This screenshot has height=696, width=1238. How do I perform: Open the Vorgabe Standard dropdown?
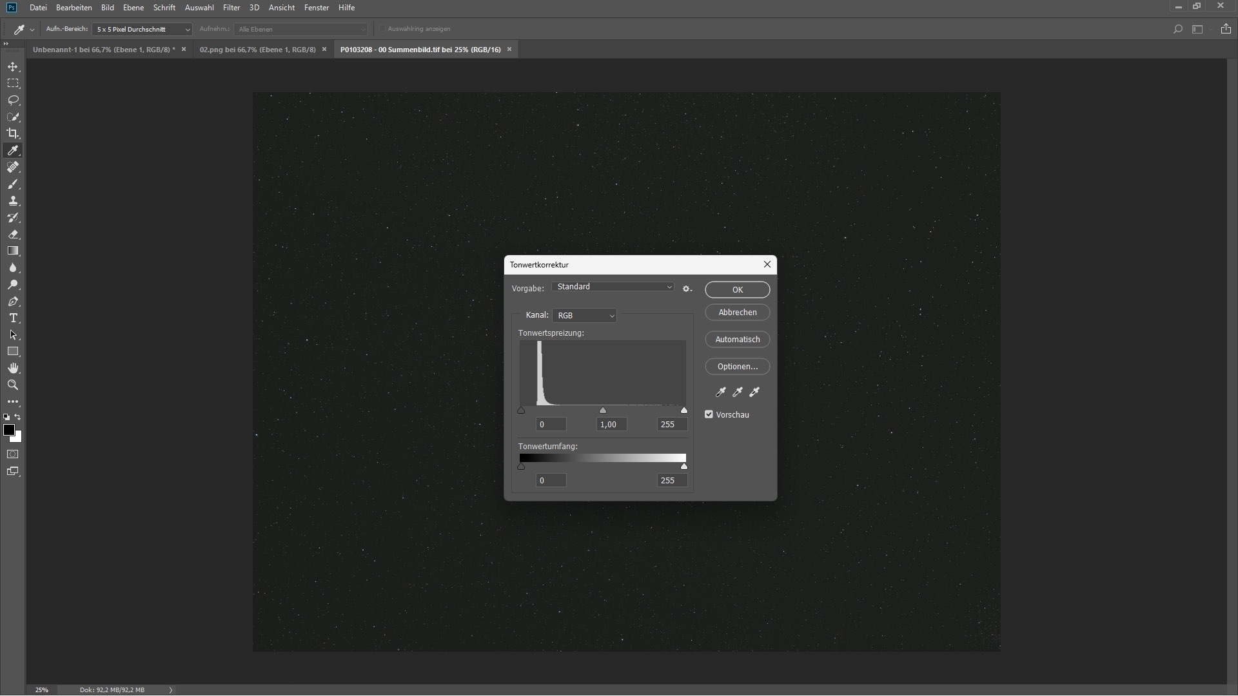pyautogui.click(x=613, y=287)
